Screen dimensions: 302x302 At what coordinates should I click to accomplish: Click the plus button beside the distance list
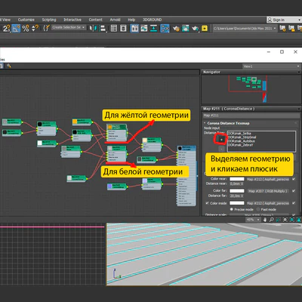(x=221, y=139)
